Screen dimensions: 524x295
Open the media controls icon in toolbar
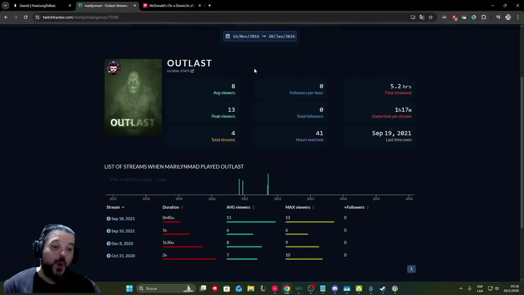pyautogui.click(x=498, y=17)
